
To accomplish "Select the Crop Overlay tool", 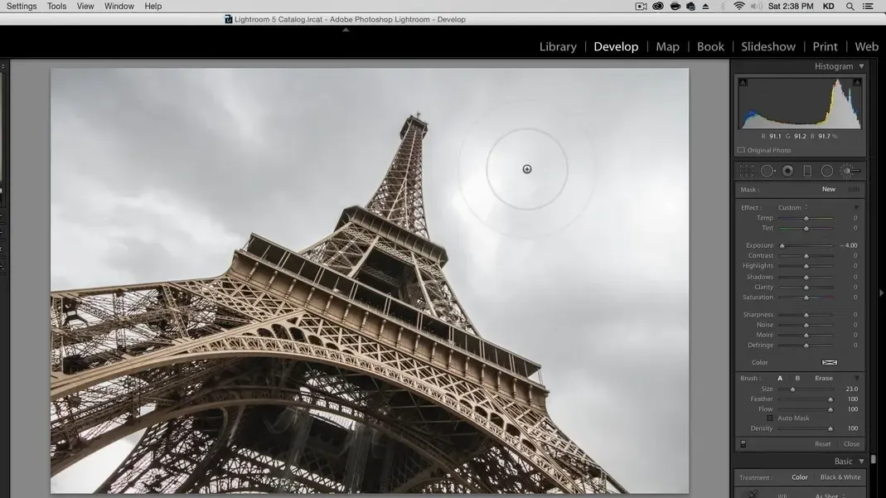I will (x=747, y=171).
